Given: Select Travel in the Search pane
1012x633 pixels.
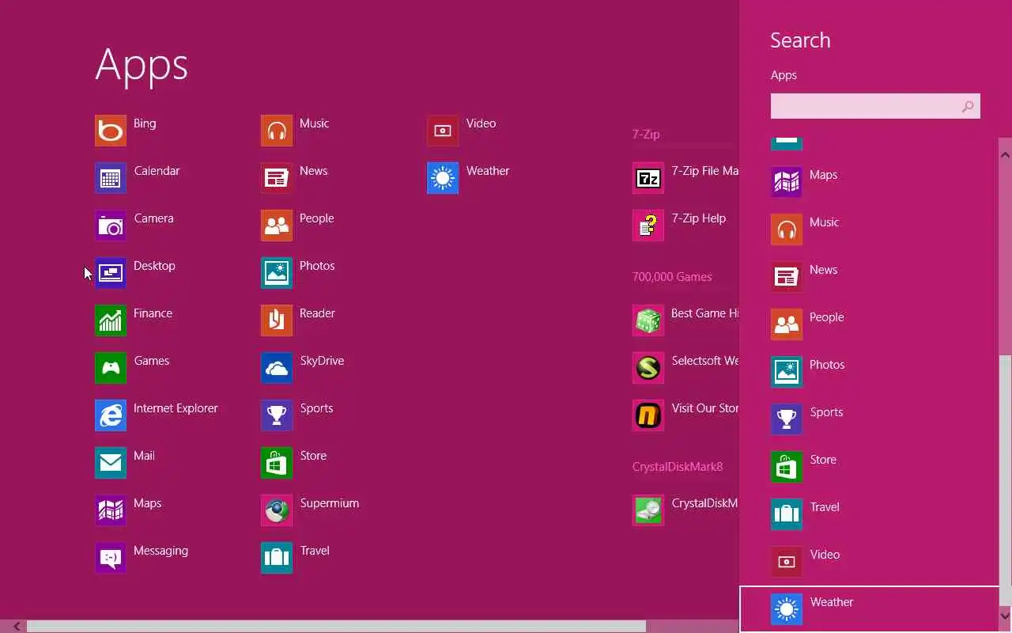Looking at the screenshot, I should click(x=870, y=514).
